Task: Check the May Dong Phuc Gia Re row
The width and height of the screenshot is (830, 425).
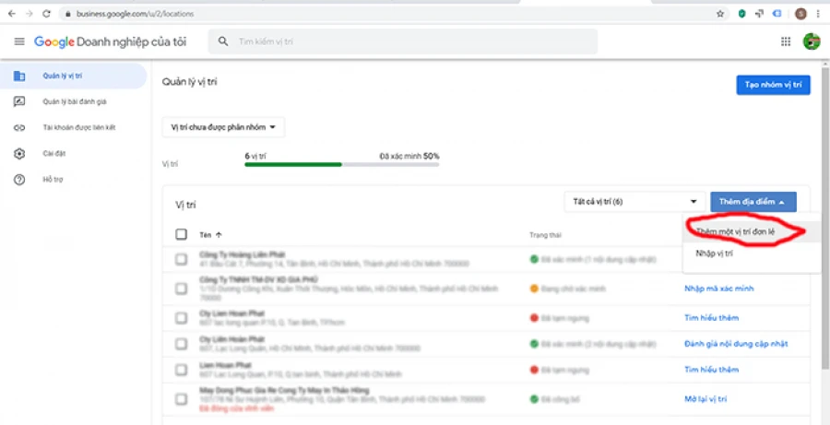Action: (x=181, y=399)
